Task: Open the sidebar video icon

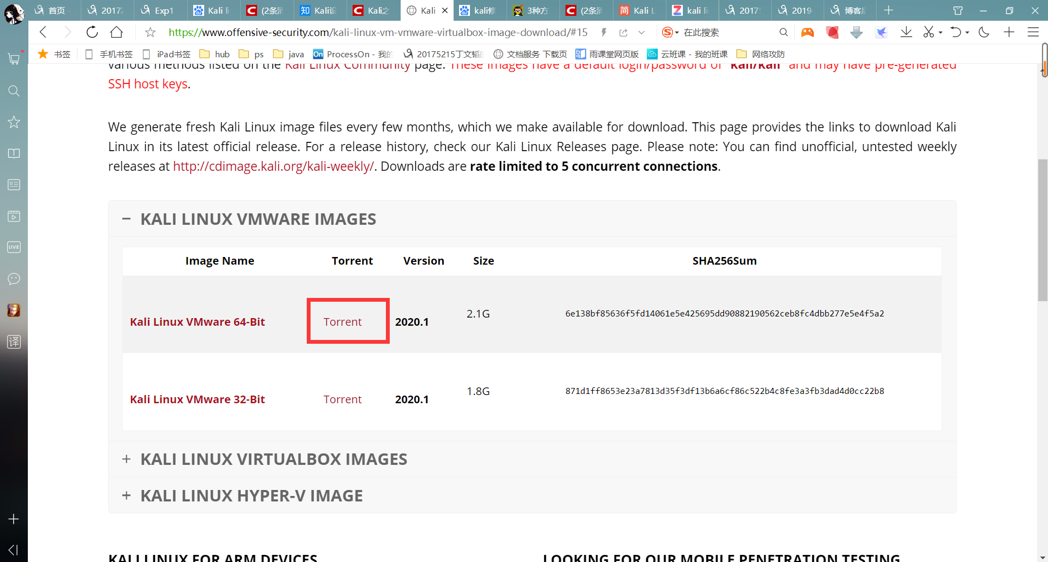Action: click(14, 216)
